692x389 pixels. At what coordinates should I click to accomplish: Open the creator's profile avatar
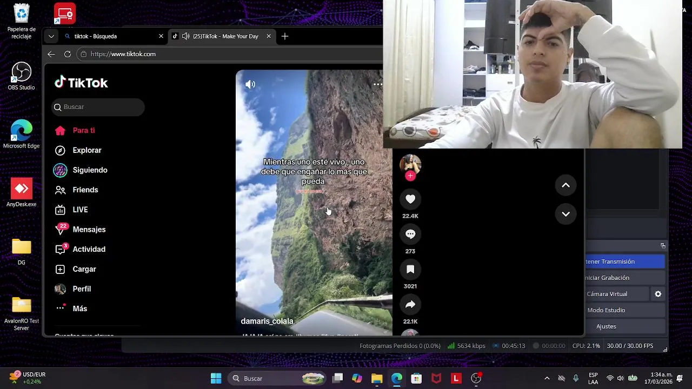coord(410,164)
